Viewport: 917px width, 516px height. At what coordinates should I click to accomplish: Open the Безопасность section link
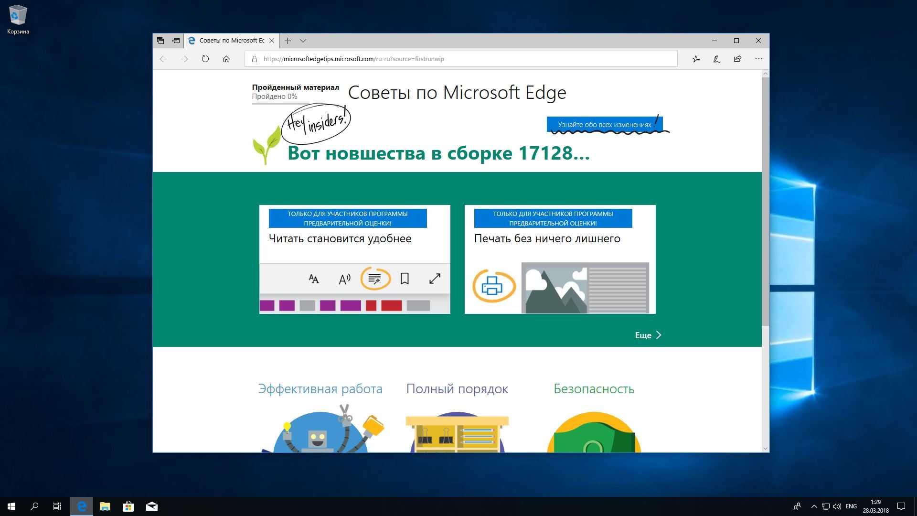(x=594, y=389)
